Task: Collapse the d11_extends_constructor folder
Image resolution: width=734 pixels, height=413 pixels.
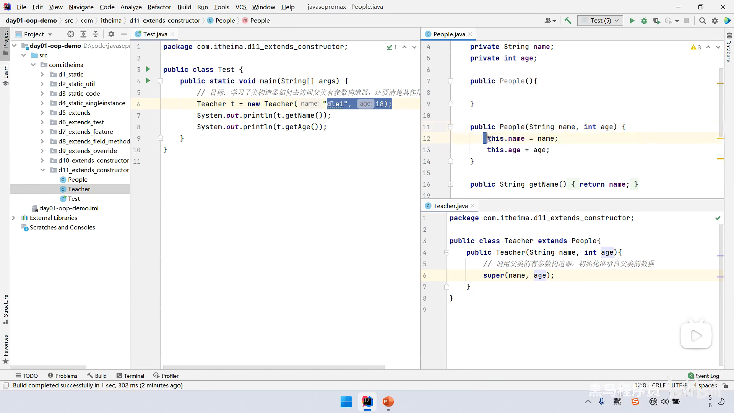Action: pos(42,170)
